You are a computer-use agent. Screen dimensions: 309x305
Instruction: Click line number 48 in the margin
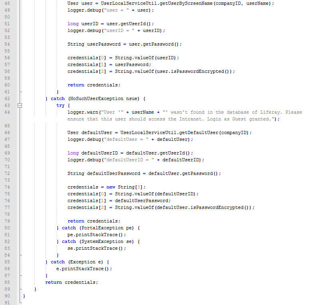(7, 3)
